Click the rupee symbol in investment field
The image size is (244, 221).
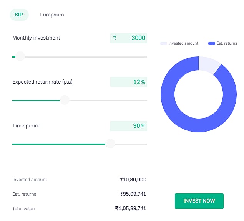(115, 38)
